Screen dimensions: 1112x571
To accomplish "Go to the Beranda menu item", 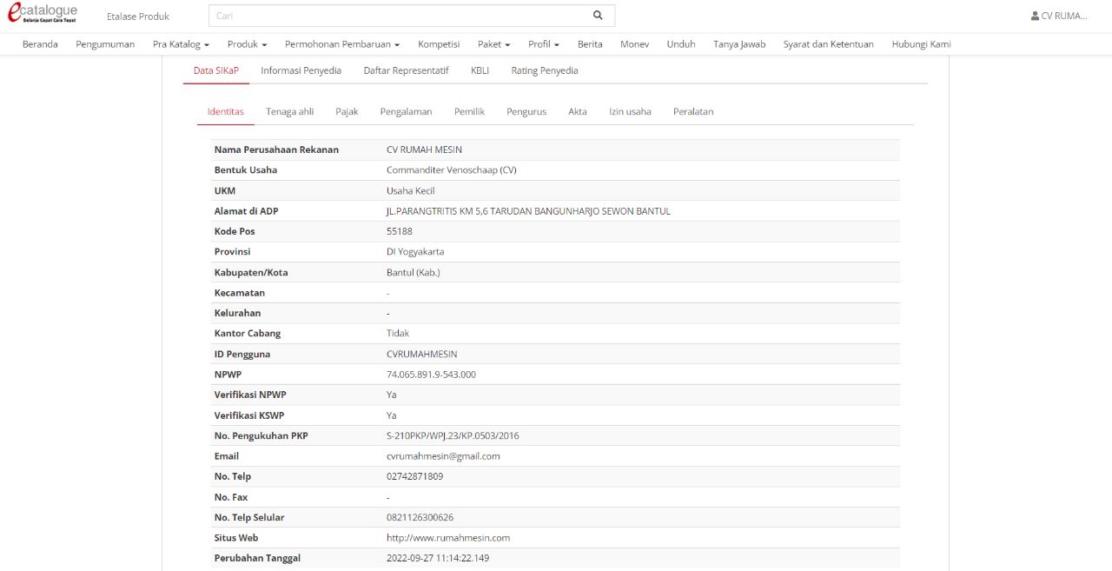I will 40,43.
